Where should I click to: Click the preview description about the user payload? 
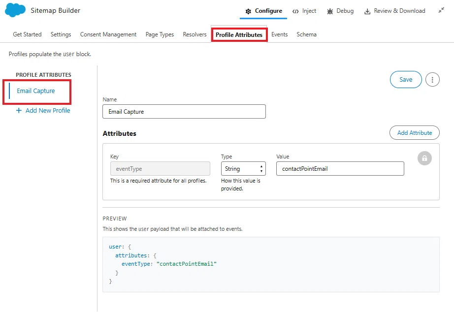(x=172, y=229)
